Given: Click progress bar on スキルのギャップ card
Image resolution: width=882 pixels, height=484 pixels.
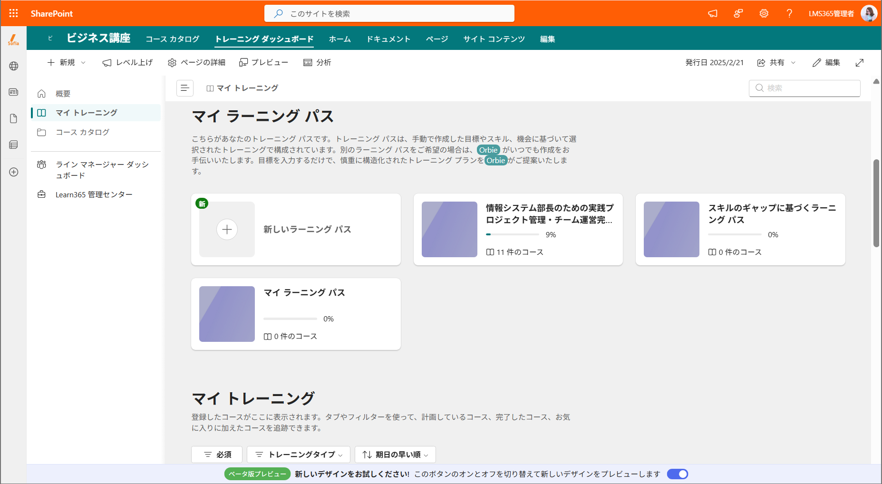Looking at the screenshot, I should coord(735,234).
